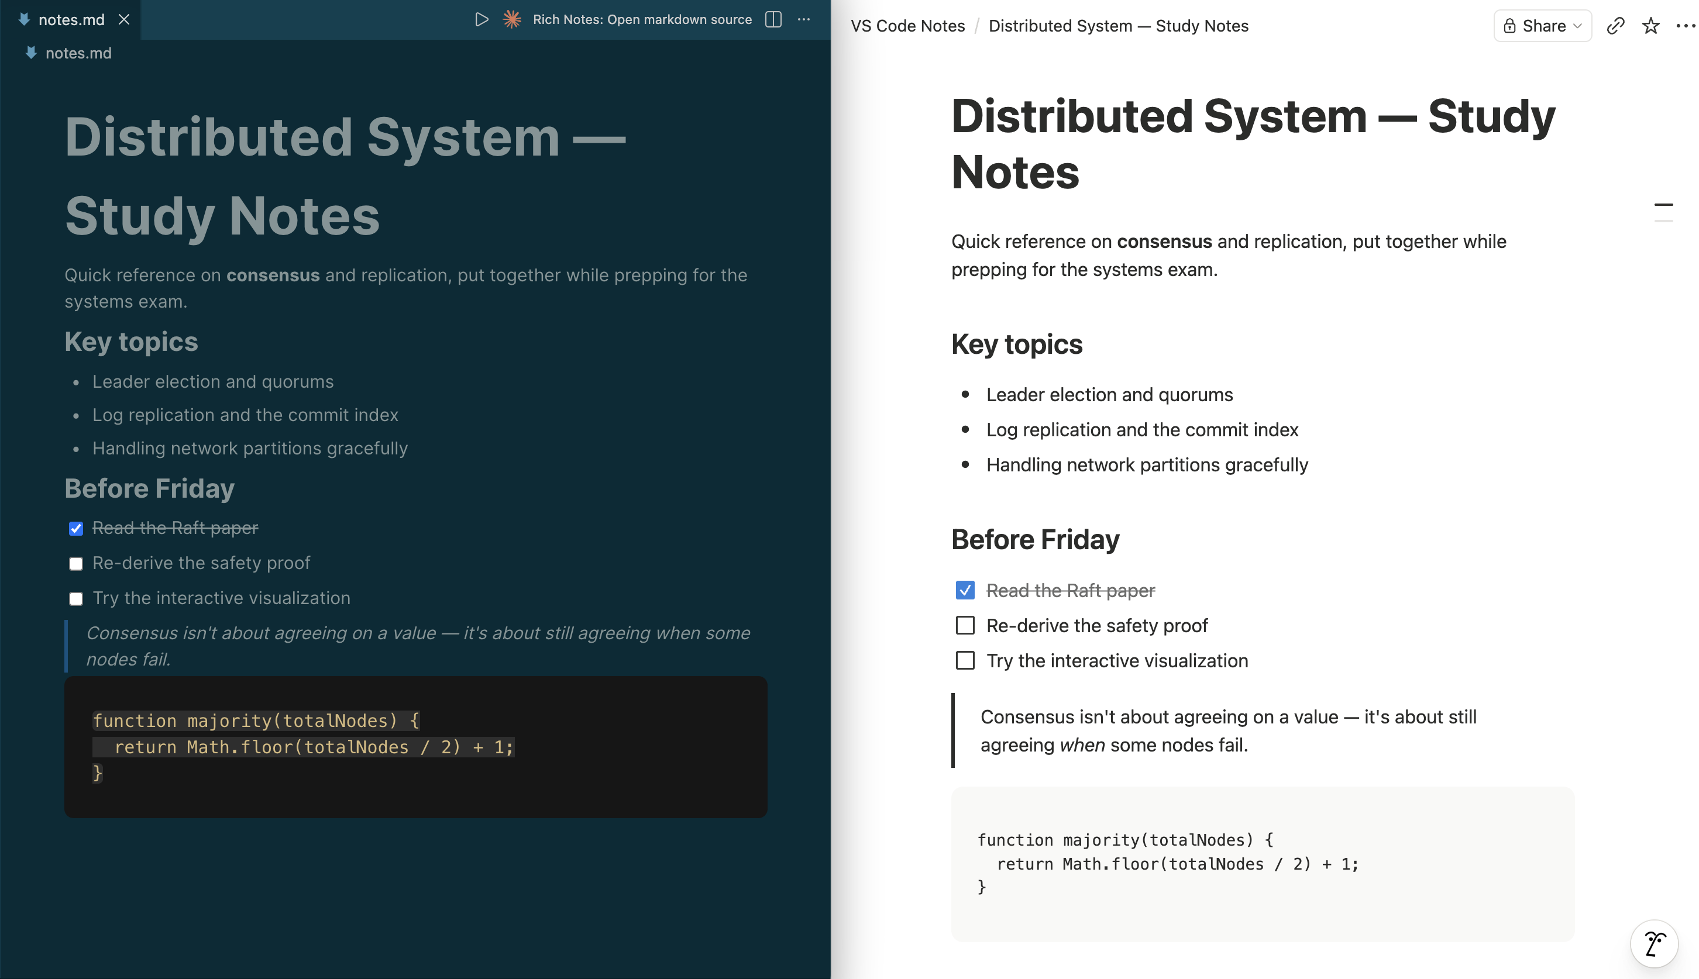Click 'Leader election and quorums' bullet in Notion
Screen dimensions: 1699x979
click(1109, 395)
